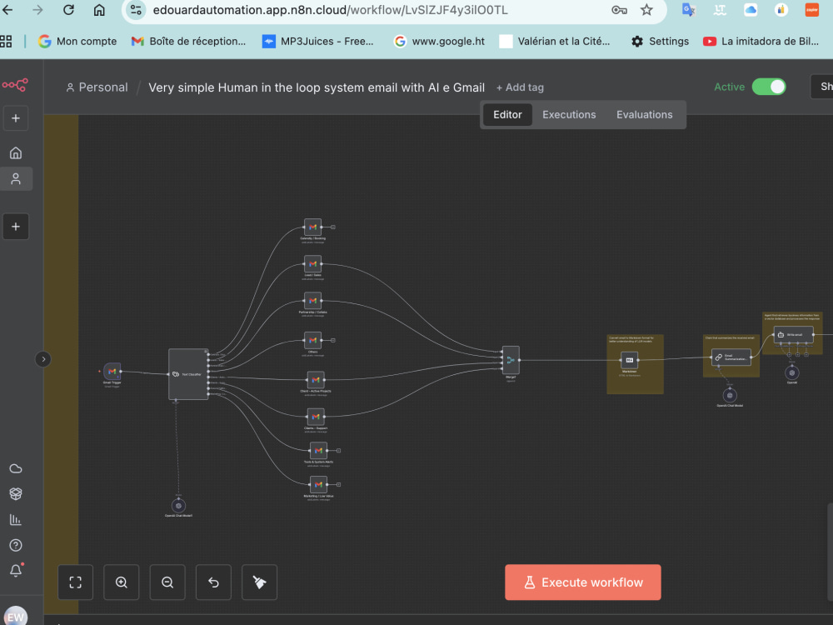Switch to the Editor tab
This screenshot has height=625, width=833.
(507, 115)
